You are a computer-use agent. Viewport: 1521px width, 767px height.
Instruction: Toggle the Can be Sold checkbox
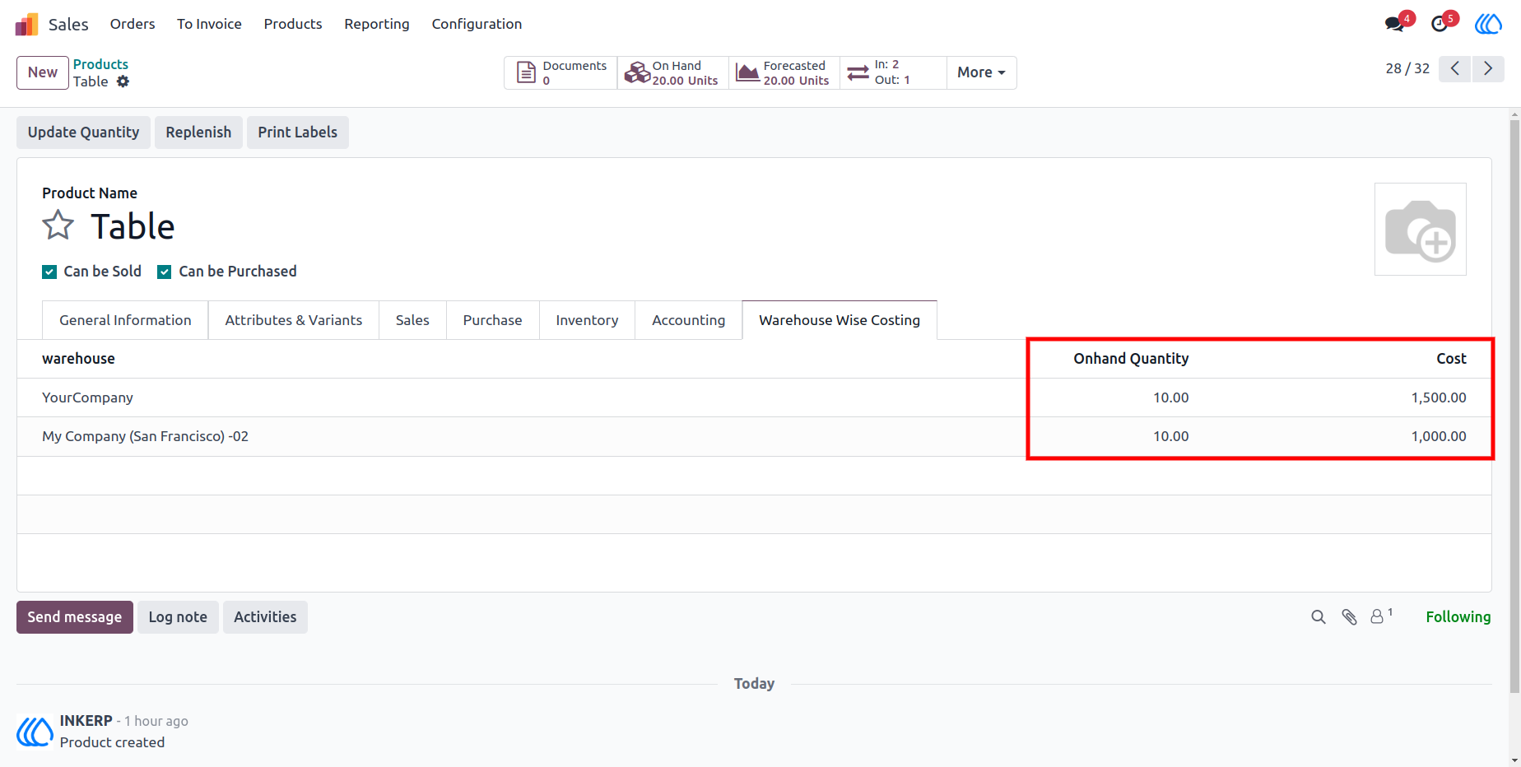coord(49,272)
